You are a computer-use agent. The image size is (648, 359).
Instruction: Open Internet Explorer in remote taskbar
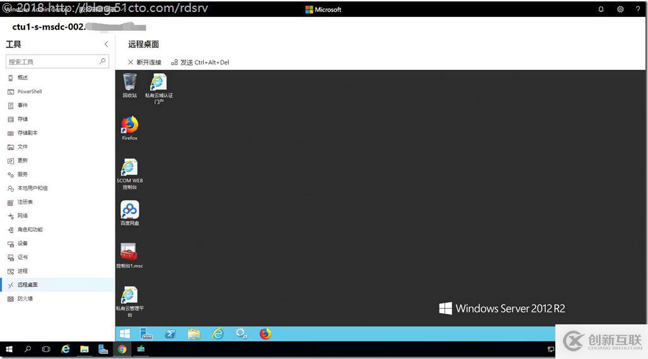coord(218,334)
